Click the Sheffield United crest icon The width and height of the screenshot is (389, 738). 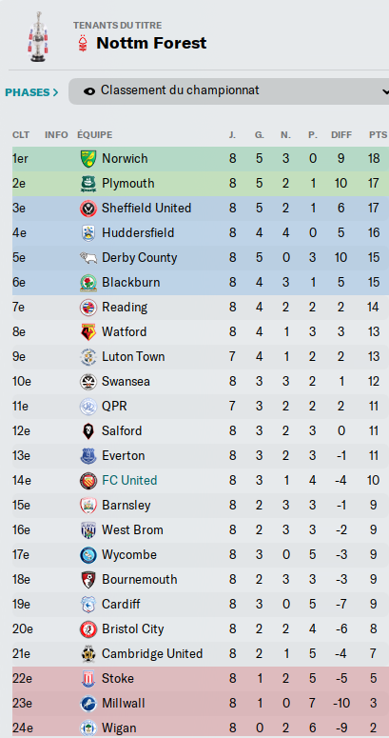coord(88,208)
